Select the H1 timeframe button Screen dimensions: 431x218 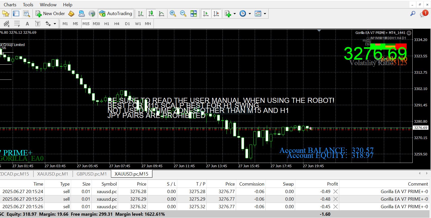point(107,24)
